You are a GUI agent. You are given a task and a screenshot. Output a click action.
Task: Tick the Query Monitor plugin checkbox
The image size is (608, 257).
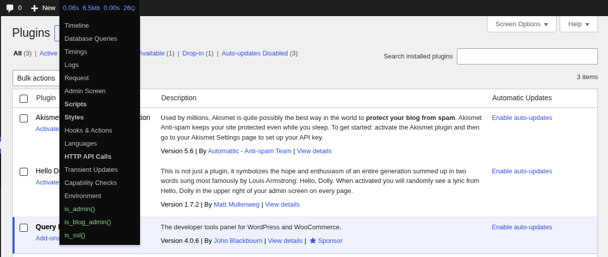point(24,228)
